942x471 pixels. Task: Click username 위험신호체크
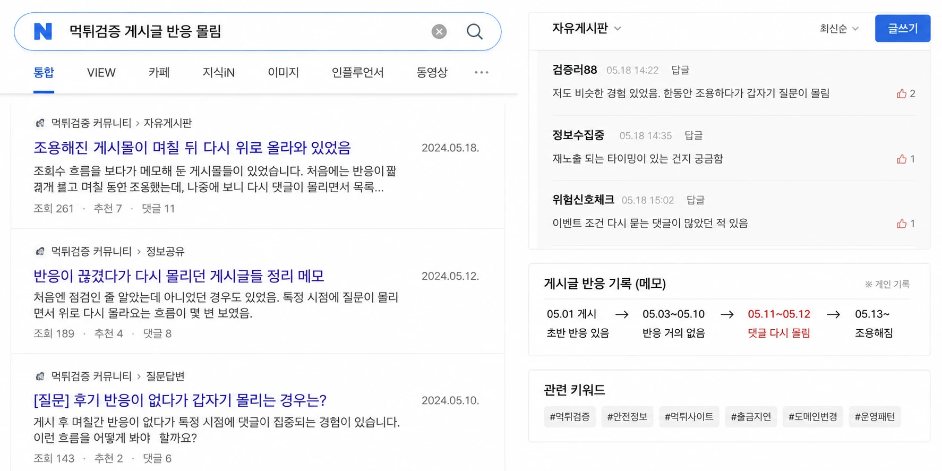(x=583, y=200)
